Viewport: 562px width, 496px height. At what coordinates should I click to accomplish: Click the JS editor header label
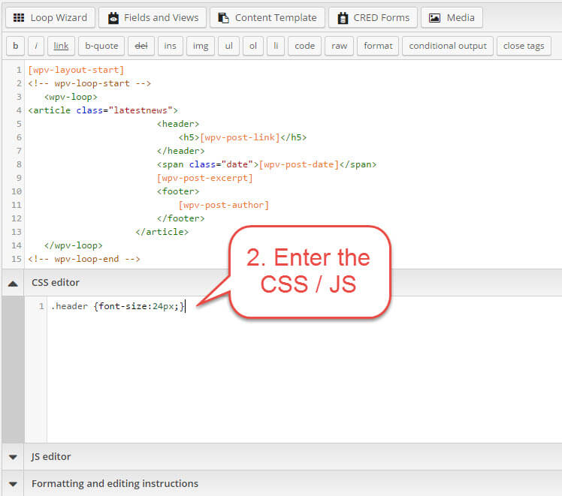tap(51, 457)
